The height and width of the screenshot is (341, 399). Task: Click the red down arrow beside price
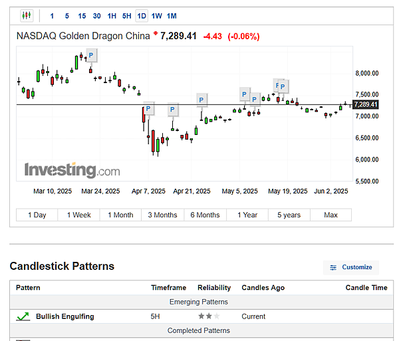156,34
